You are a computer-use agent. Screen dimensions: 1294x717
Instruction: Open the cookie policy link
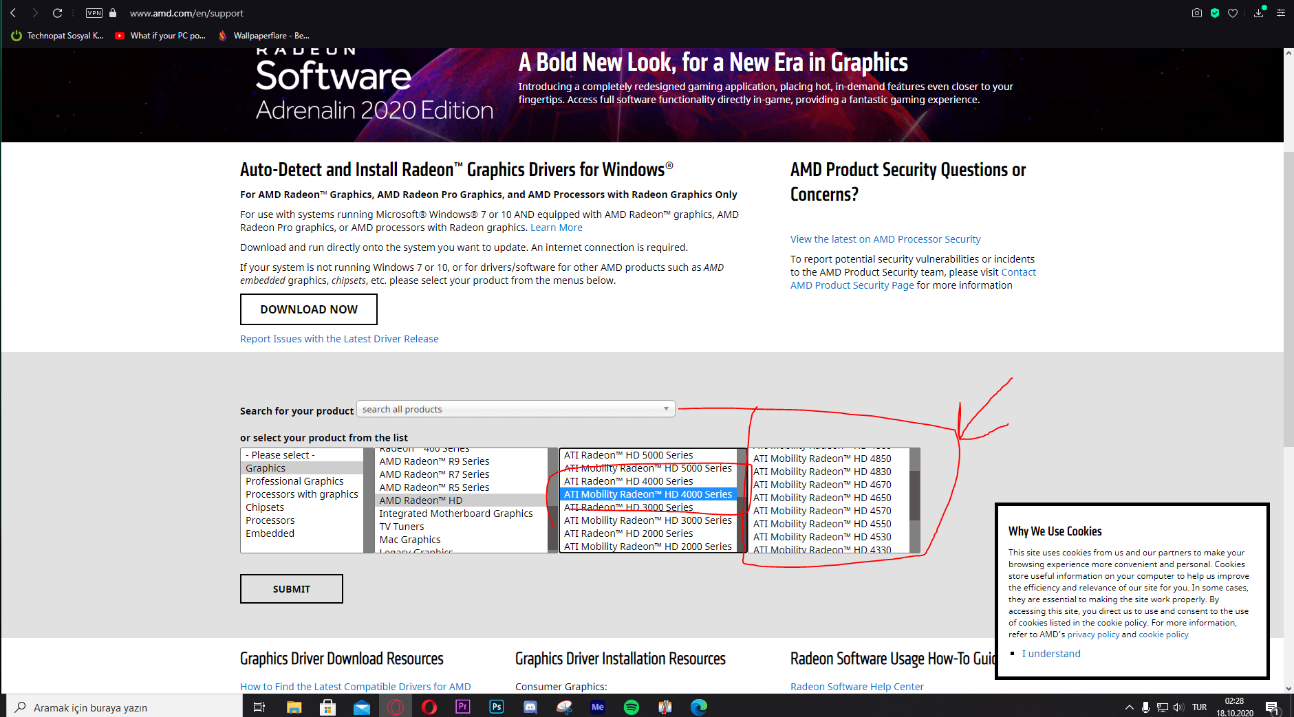[x=1163, y=635]
